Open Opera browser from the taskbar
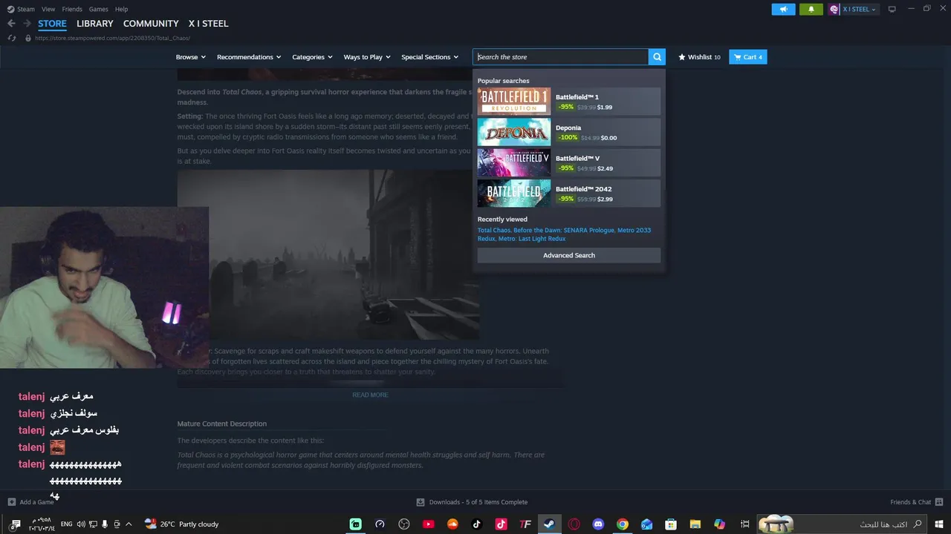The height and width of the screenshot is (534, 951). [574, 524]
